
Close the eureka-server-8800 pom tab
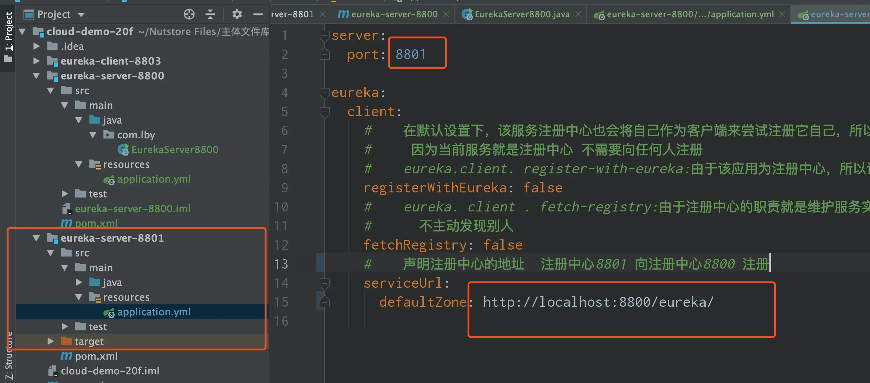tap(446, 14)
